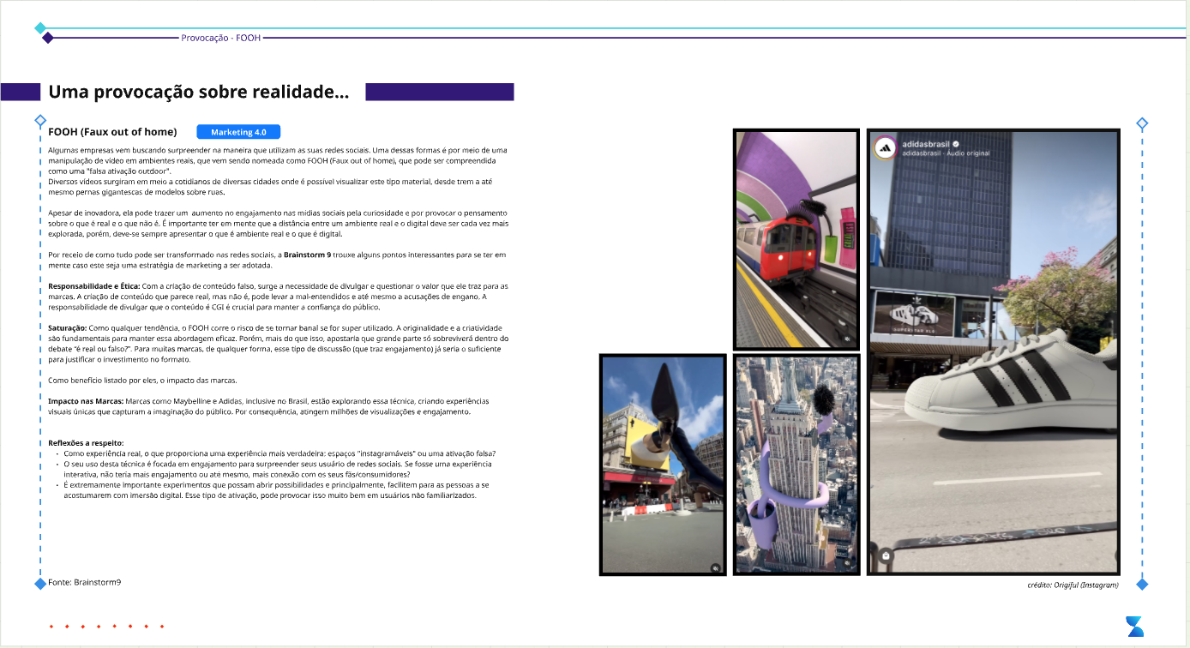
Task: Click the adidasbrasil username text
Action: coord(926,144)
